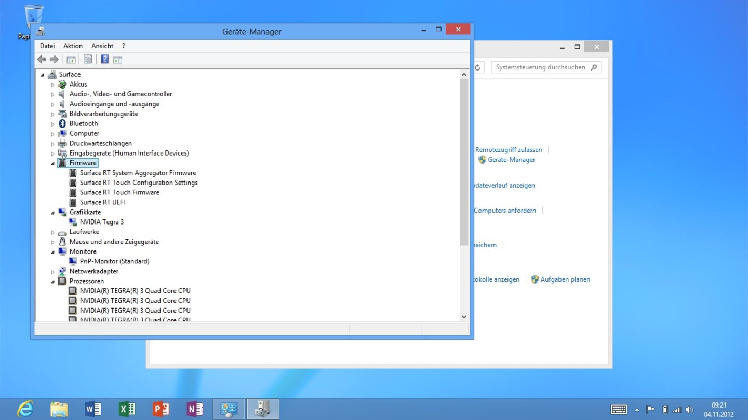Select Surface RT System Aggregator Firmware
The image size is (748, 420).
pos(138,173)
